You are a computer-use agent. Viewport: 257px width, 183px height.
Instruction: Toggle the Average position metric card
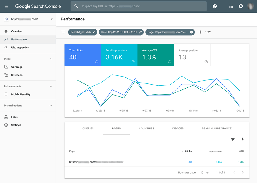coord(192,54)
